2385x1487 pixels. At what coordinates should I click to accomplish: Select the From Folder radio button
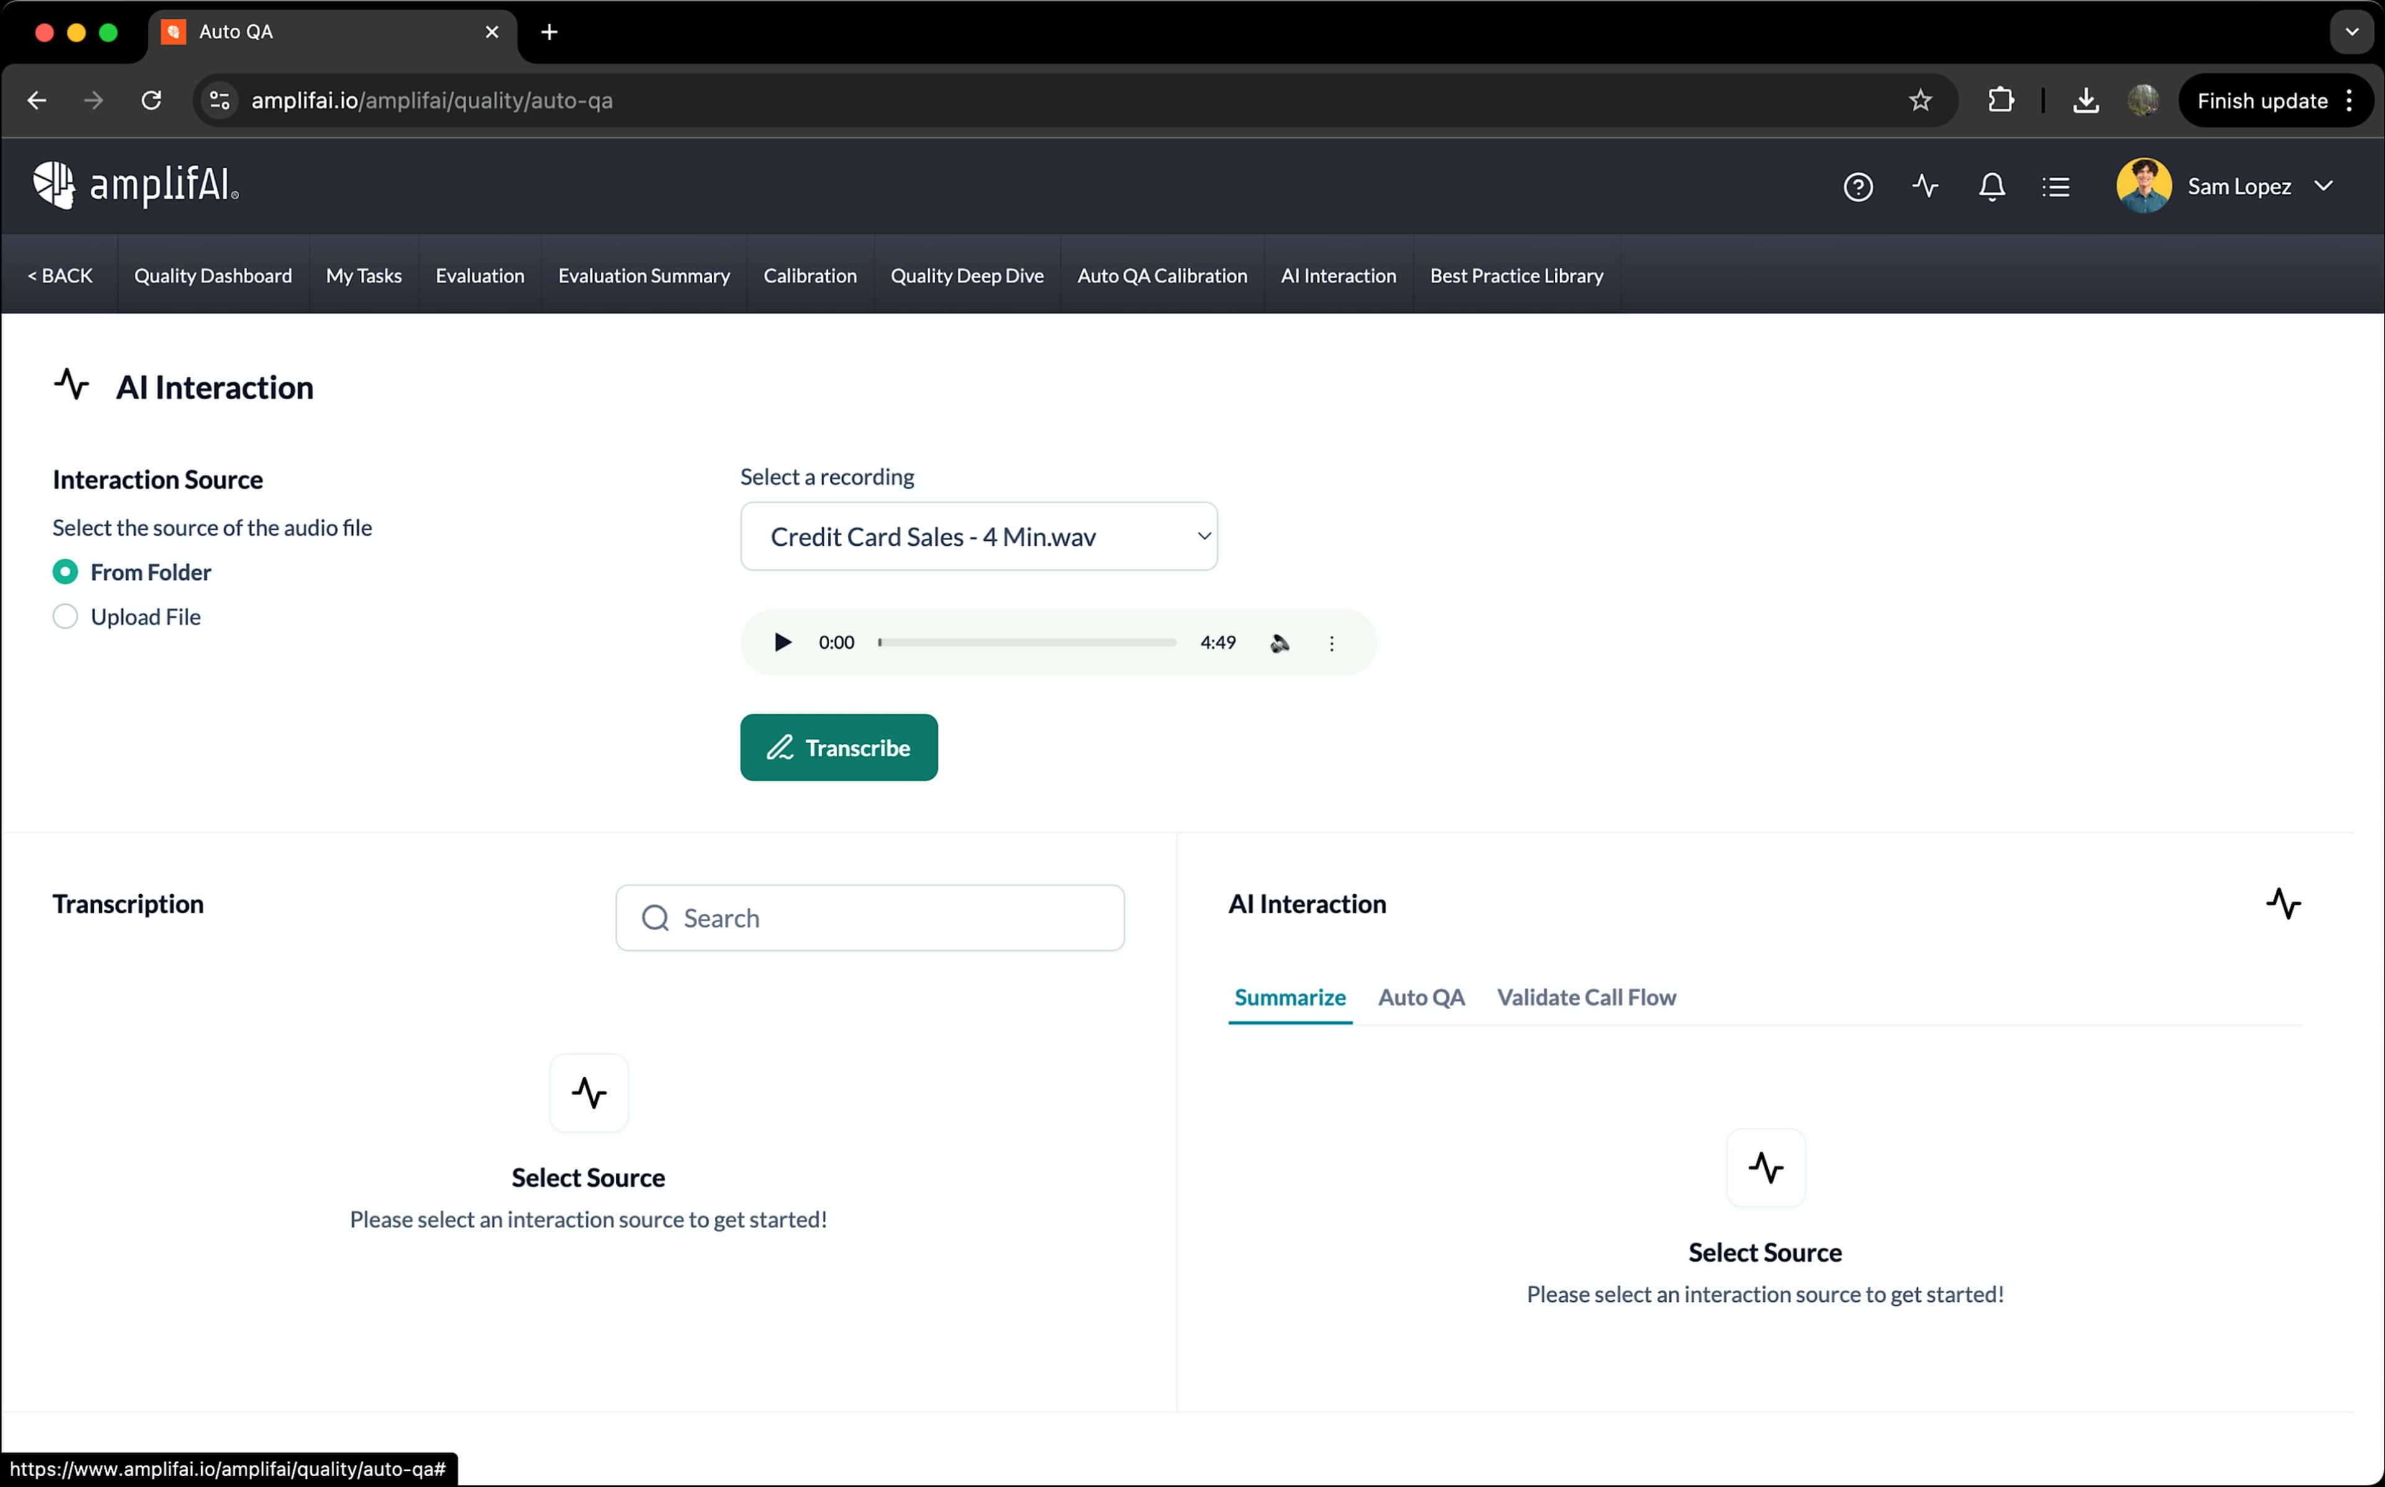65,571
